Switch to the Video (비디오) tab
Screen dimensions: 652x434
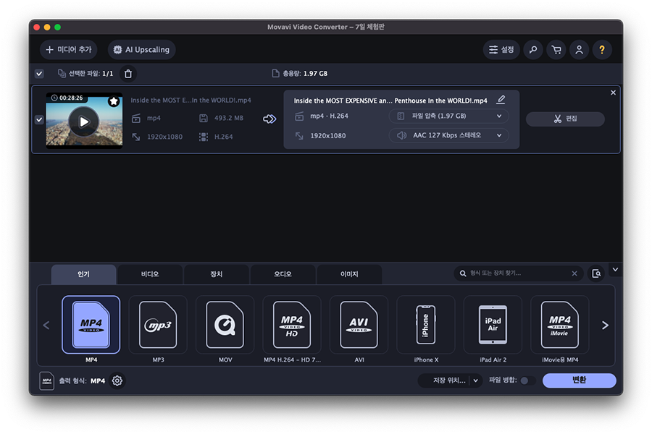(150, 274)
